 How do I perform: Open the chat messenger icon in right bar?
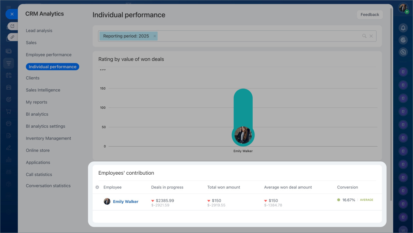coord(403,52)
